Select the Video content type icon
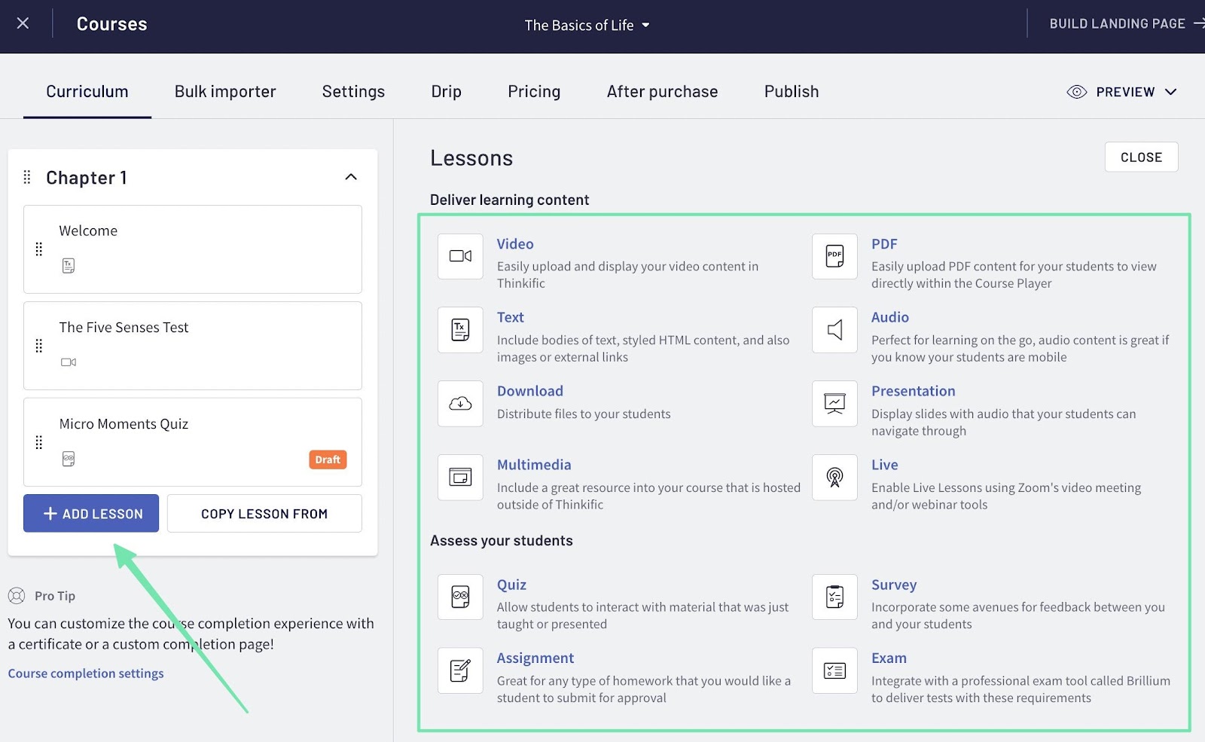Viewport: 1205px width, 742px height. 459,256
